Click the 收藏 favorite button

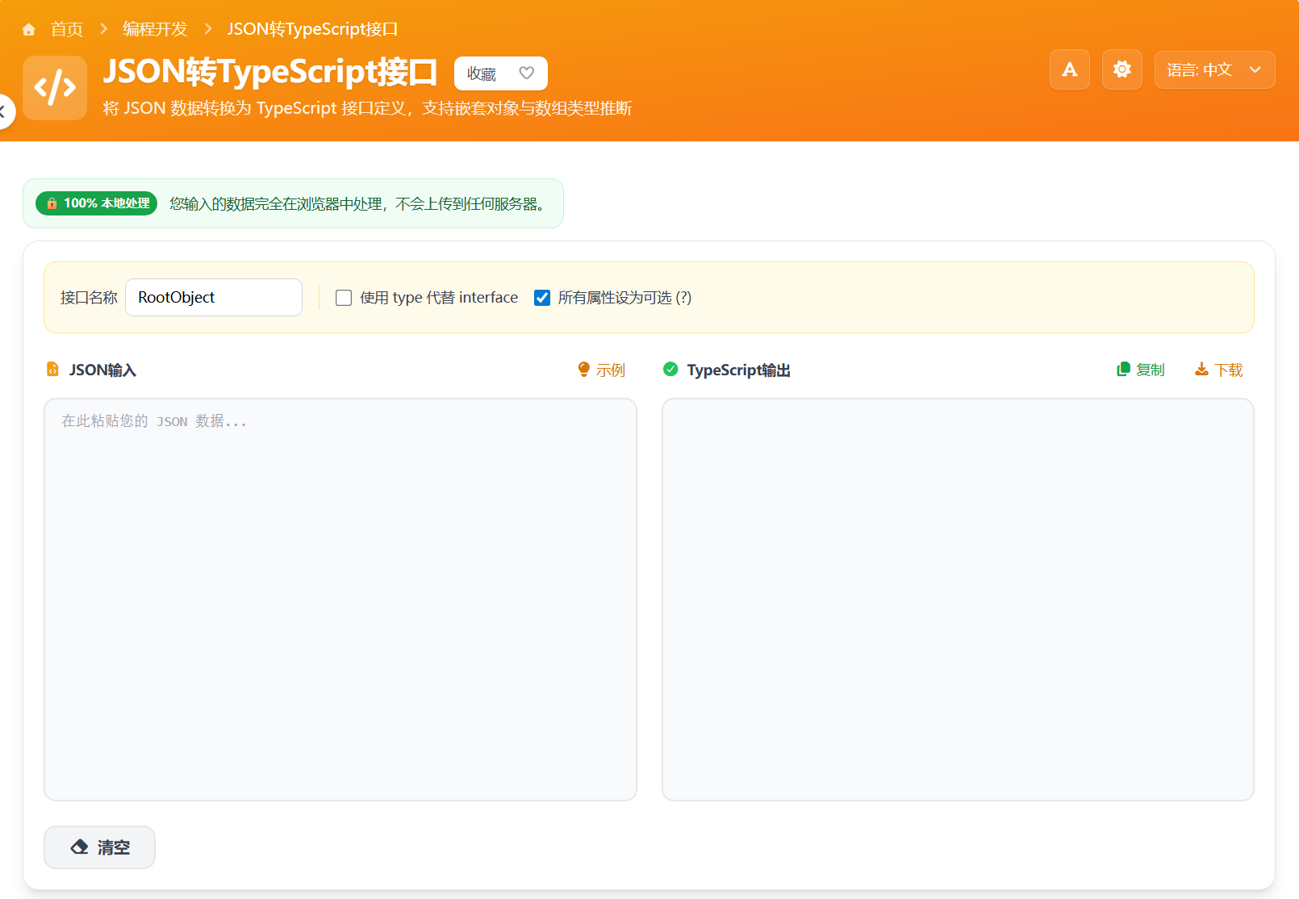click(x=482, y=73)
